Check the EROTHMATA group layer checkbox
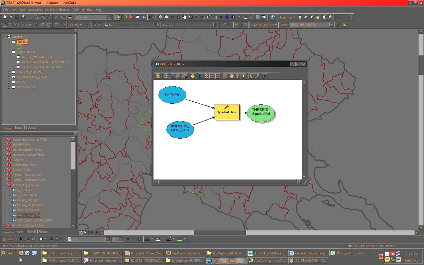Screen dimensions: 424x265 coord(13,52)
